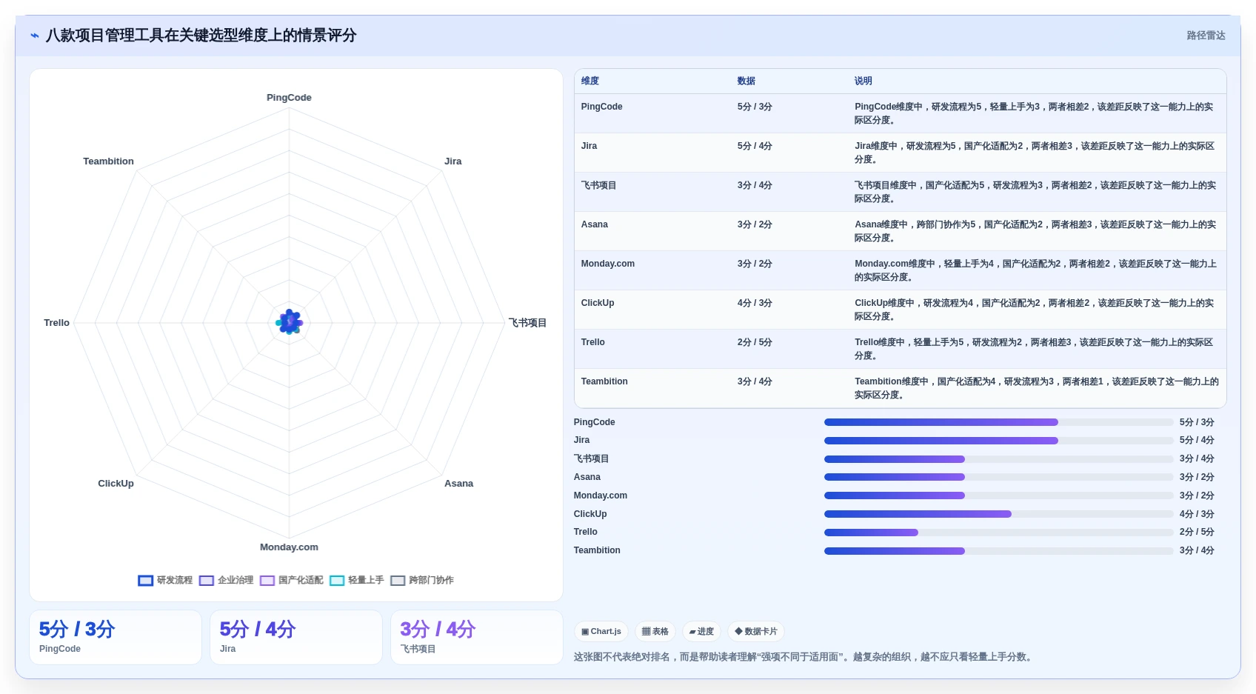1256x694 pixels.
Task: Click the ClickUp table row name
Action: click(597, 303)
